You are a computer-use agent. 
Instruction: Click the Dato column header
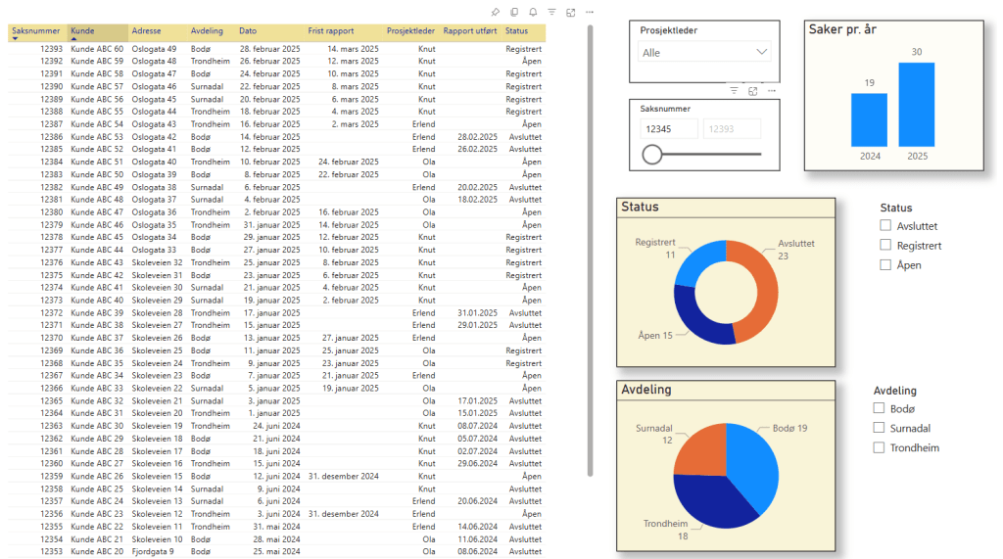click(x=249, y=31)
